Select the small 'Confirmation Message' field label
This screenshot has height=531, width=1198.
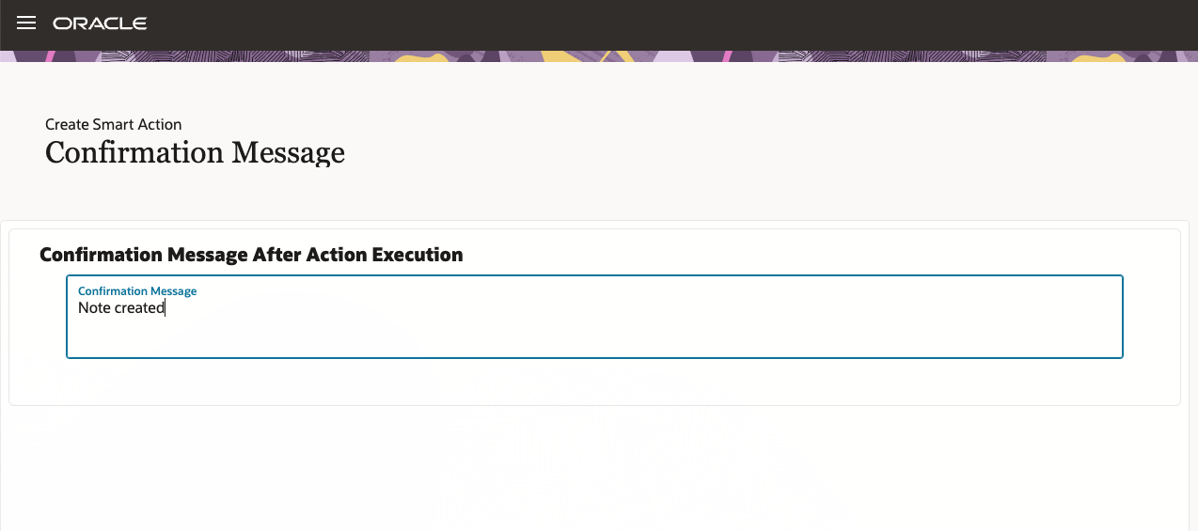[137, 291]
